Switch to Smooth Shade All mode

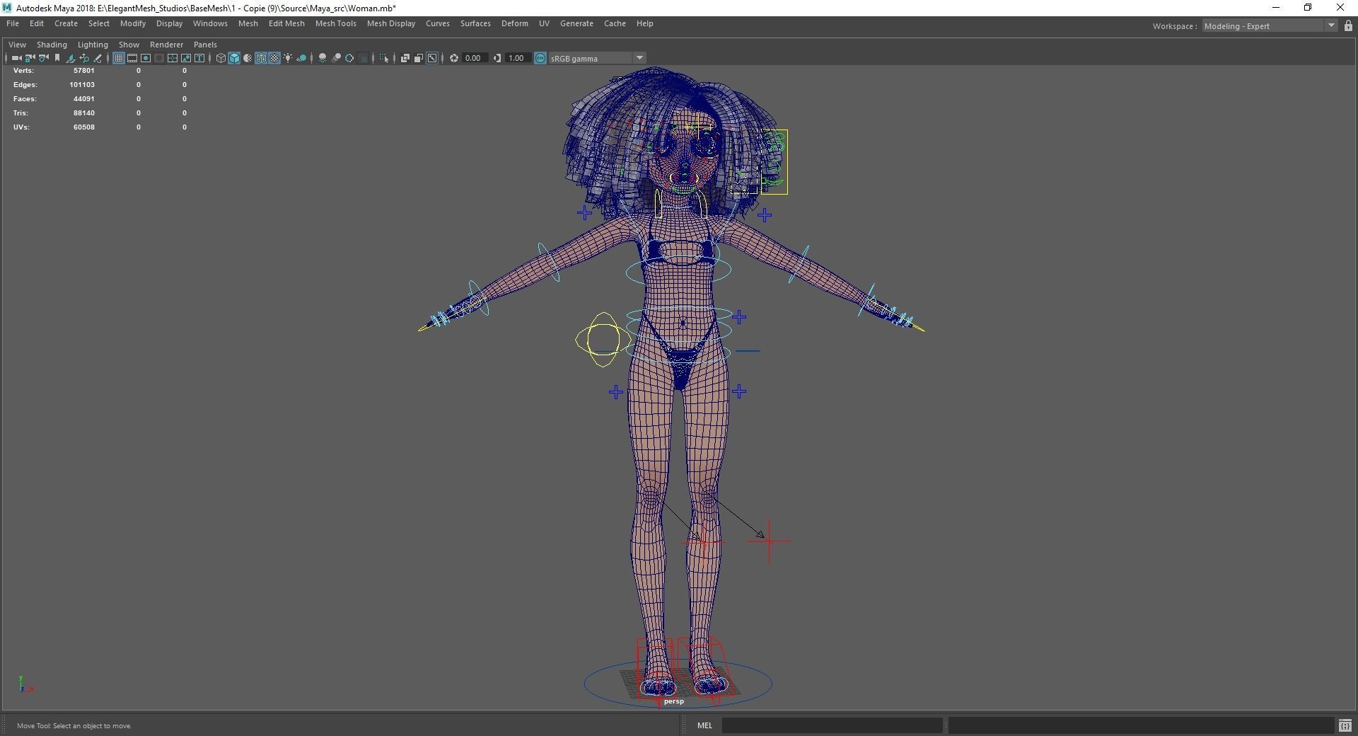(234, 58)
